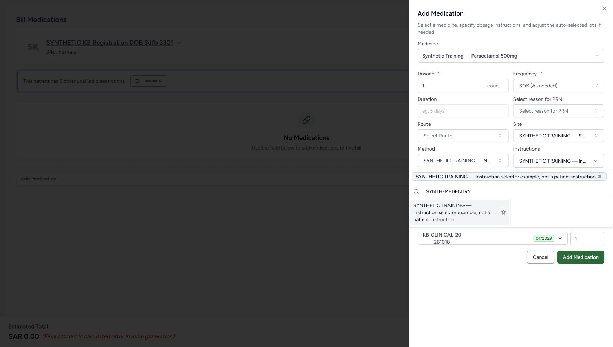Viewport: 613px width, 347px height.
Task: Click the count unit label in Dosage
Action: [493, 86]
